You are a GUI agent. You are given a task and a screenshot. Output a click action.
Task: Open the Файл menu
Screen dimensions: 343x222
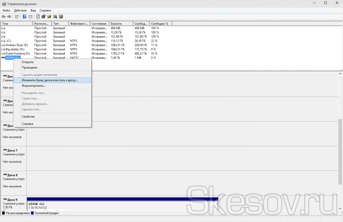[x=6, y=10]
